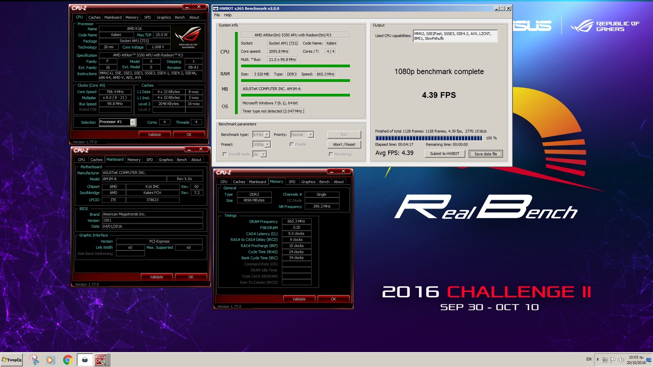
Task: Click the Cores 4 value box
Action: coord(165,122)
